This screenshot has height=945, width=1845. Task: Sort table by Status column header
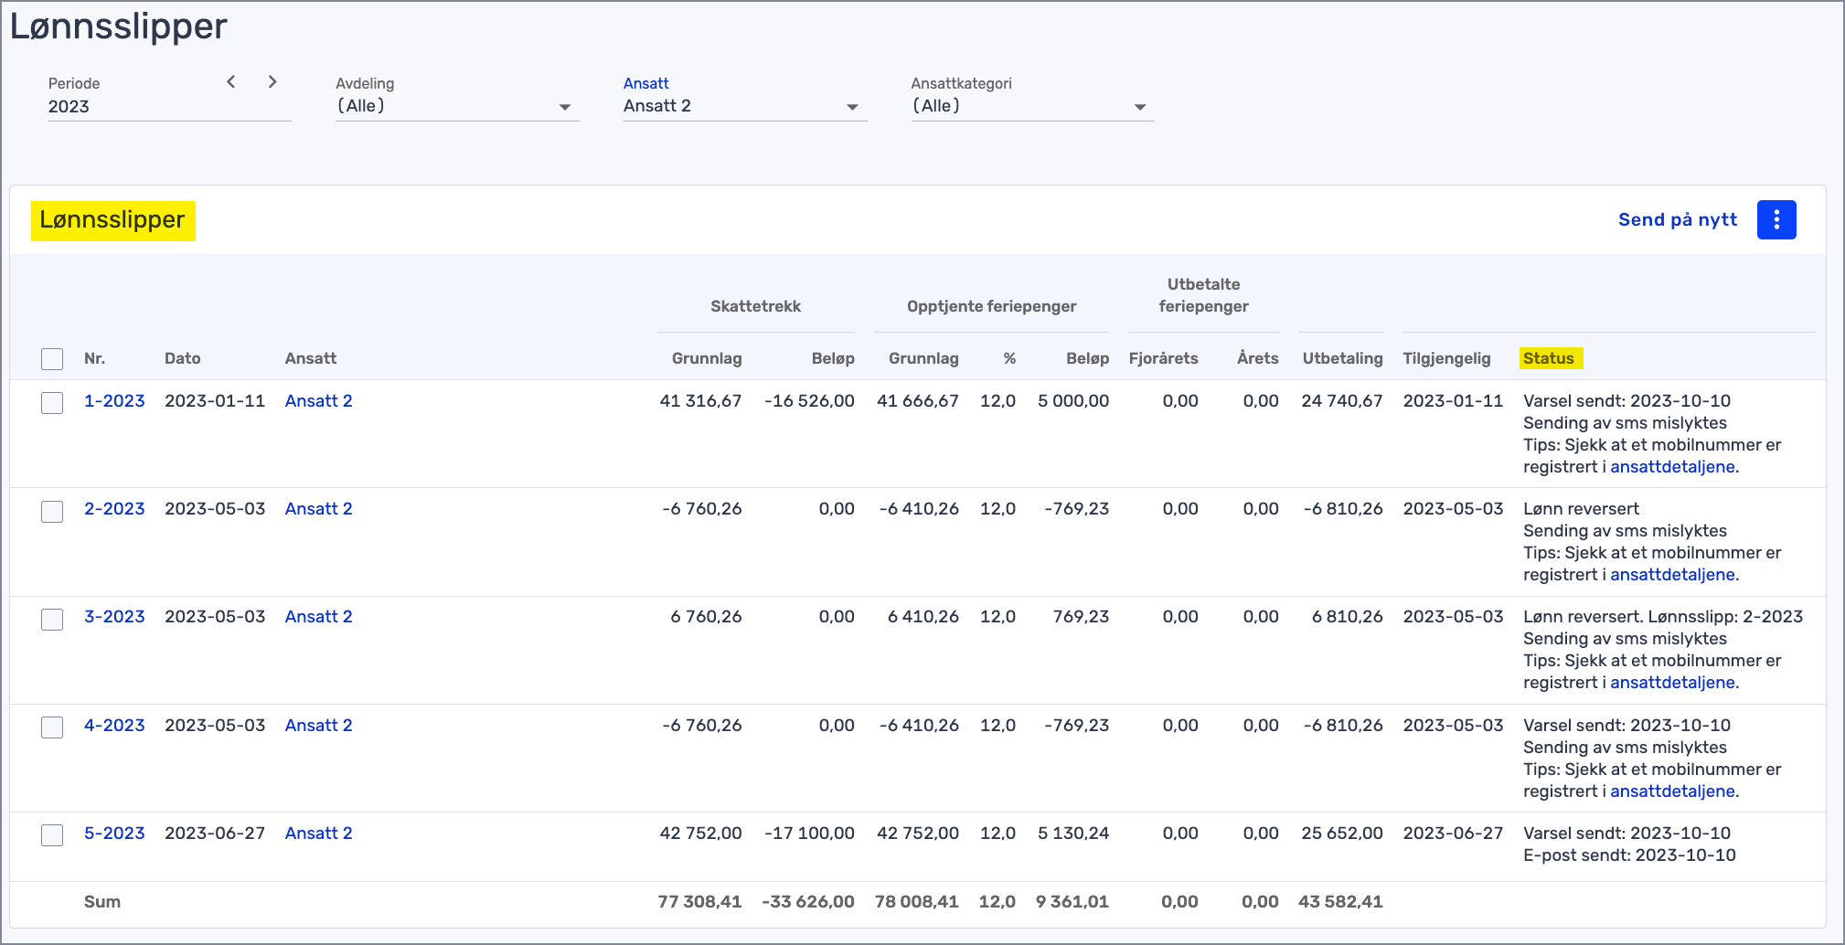click(1548, 358)
